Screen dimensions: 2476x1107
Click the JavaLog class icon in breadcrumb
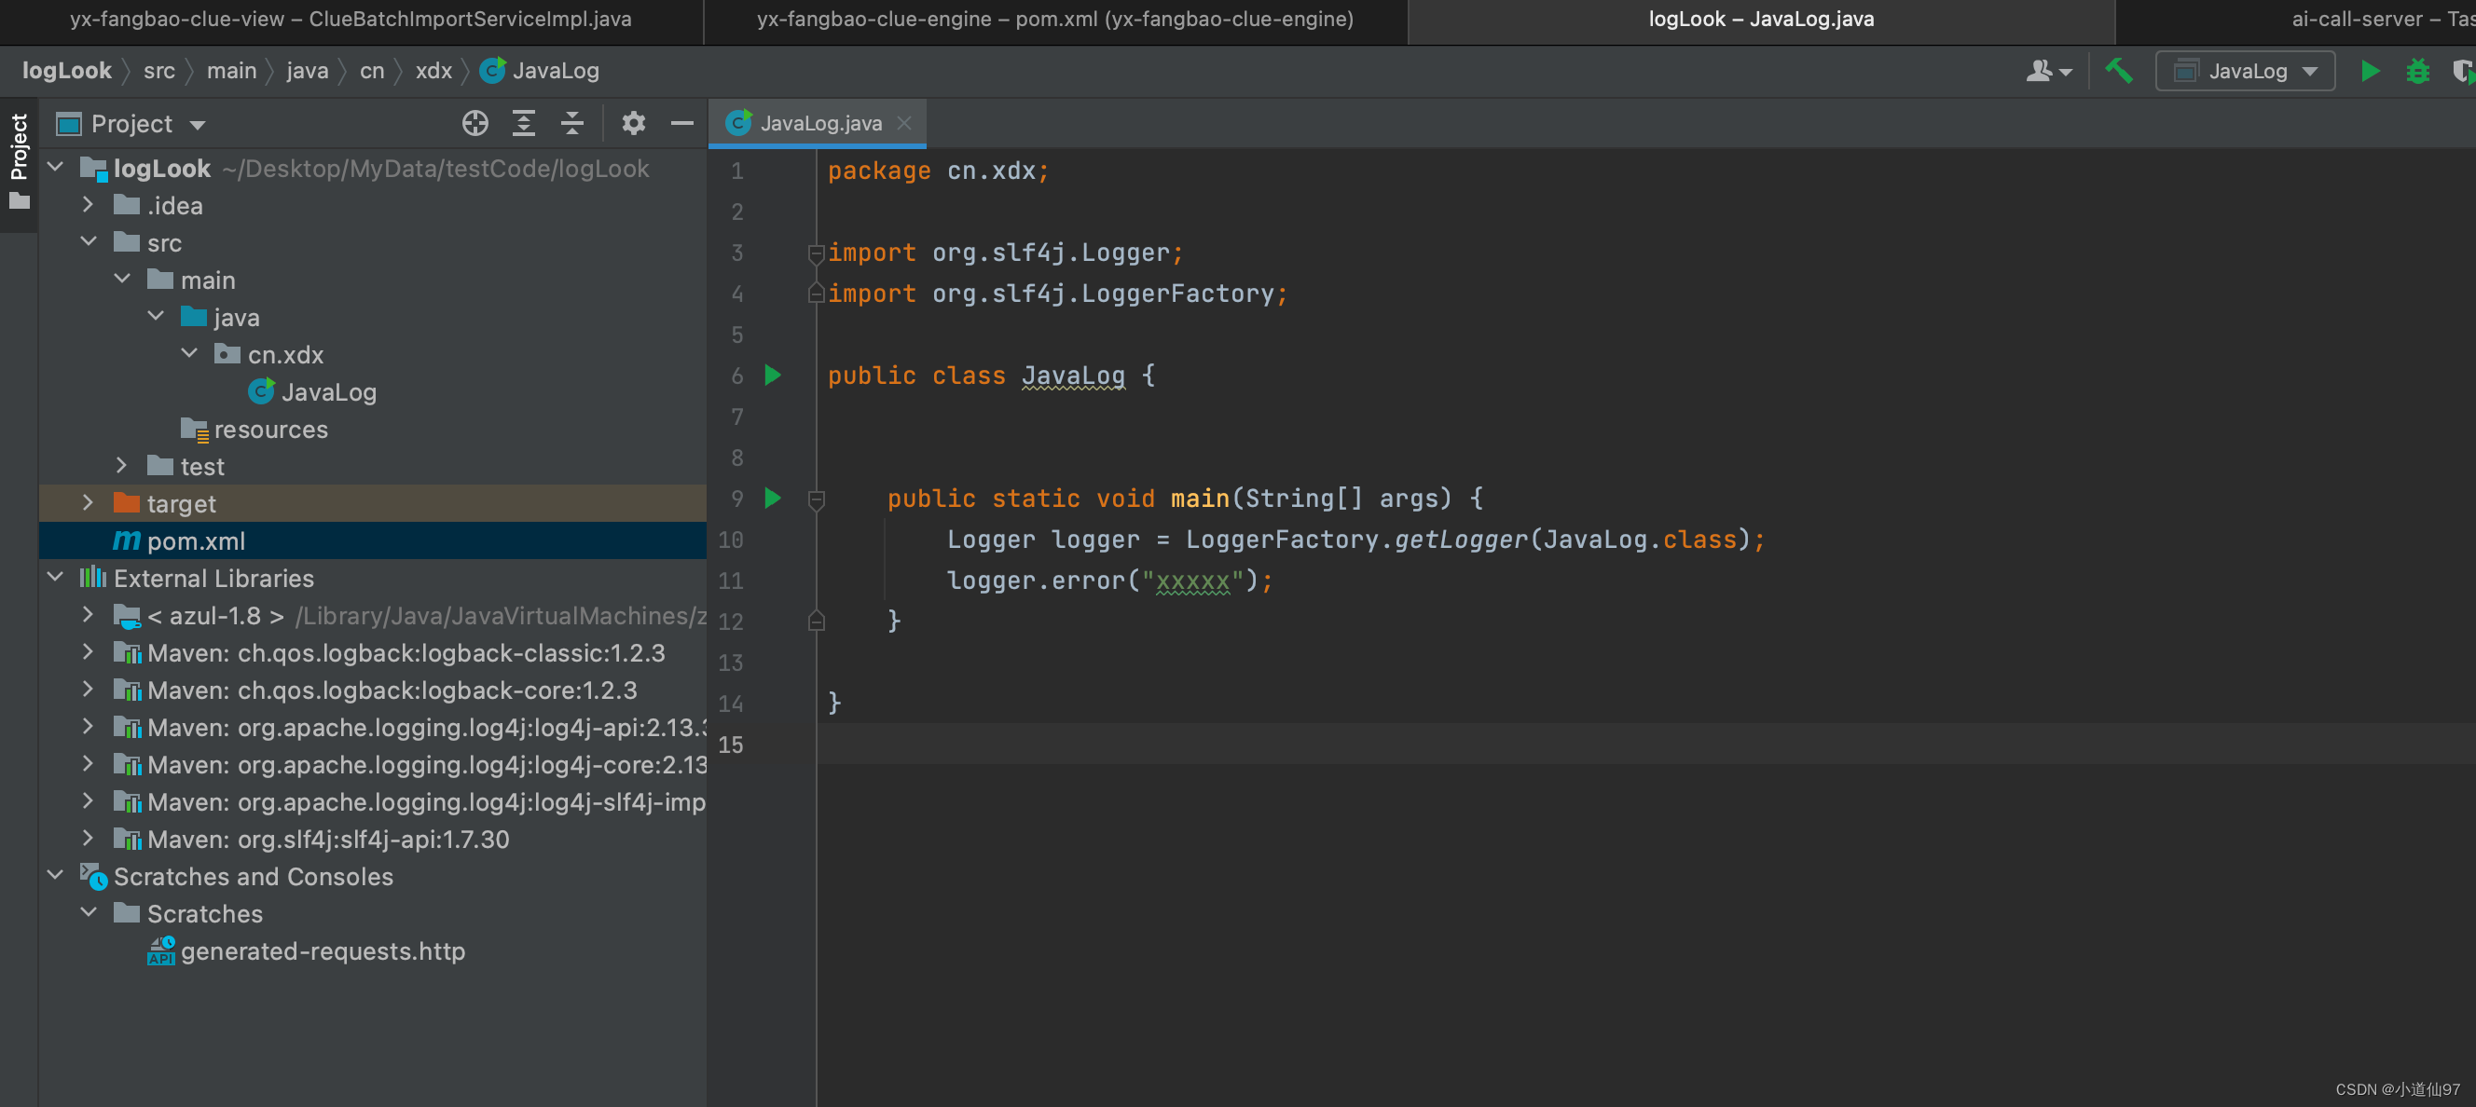tap(493, 70)
